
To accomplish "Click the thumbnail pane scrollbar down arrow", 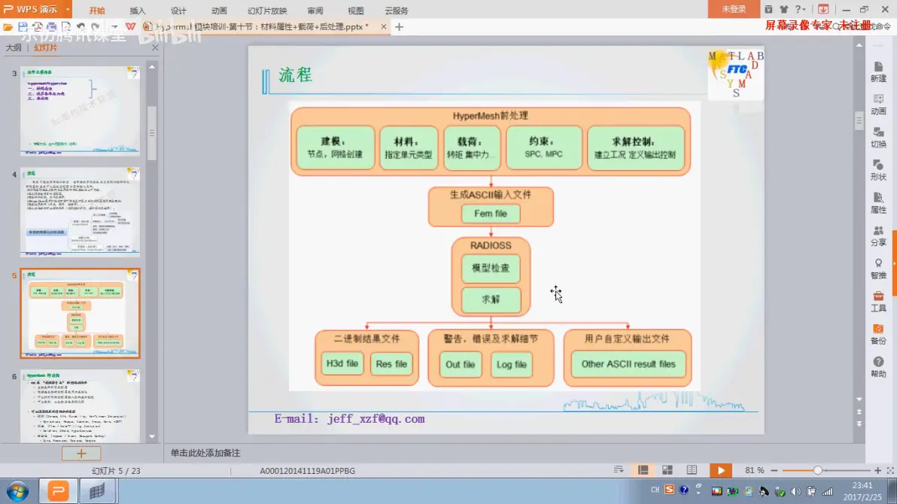I will point(152,436).
